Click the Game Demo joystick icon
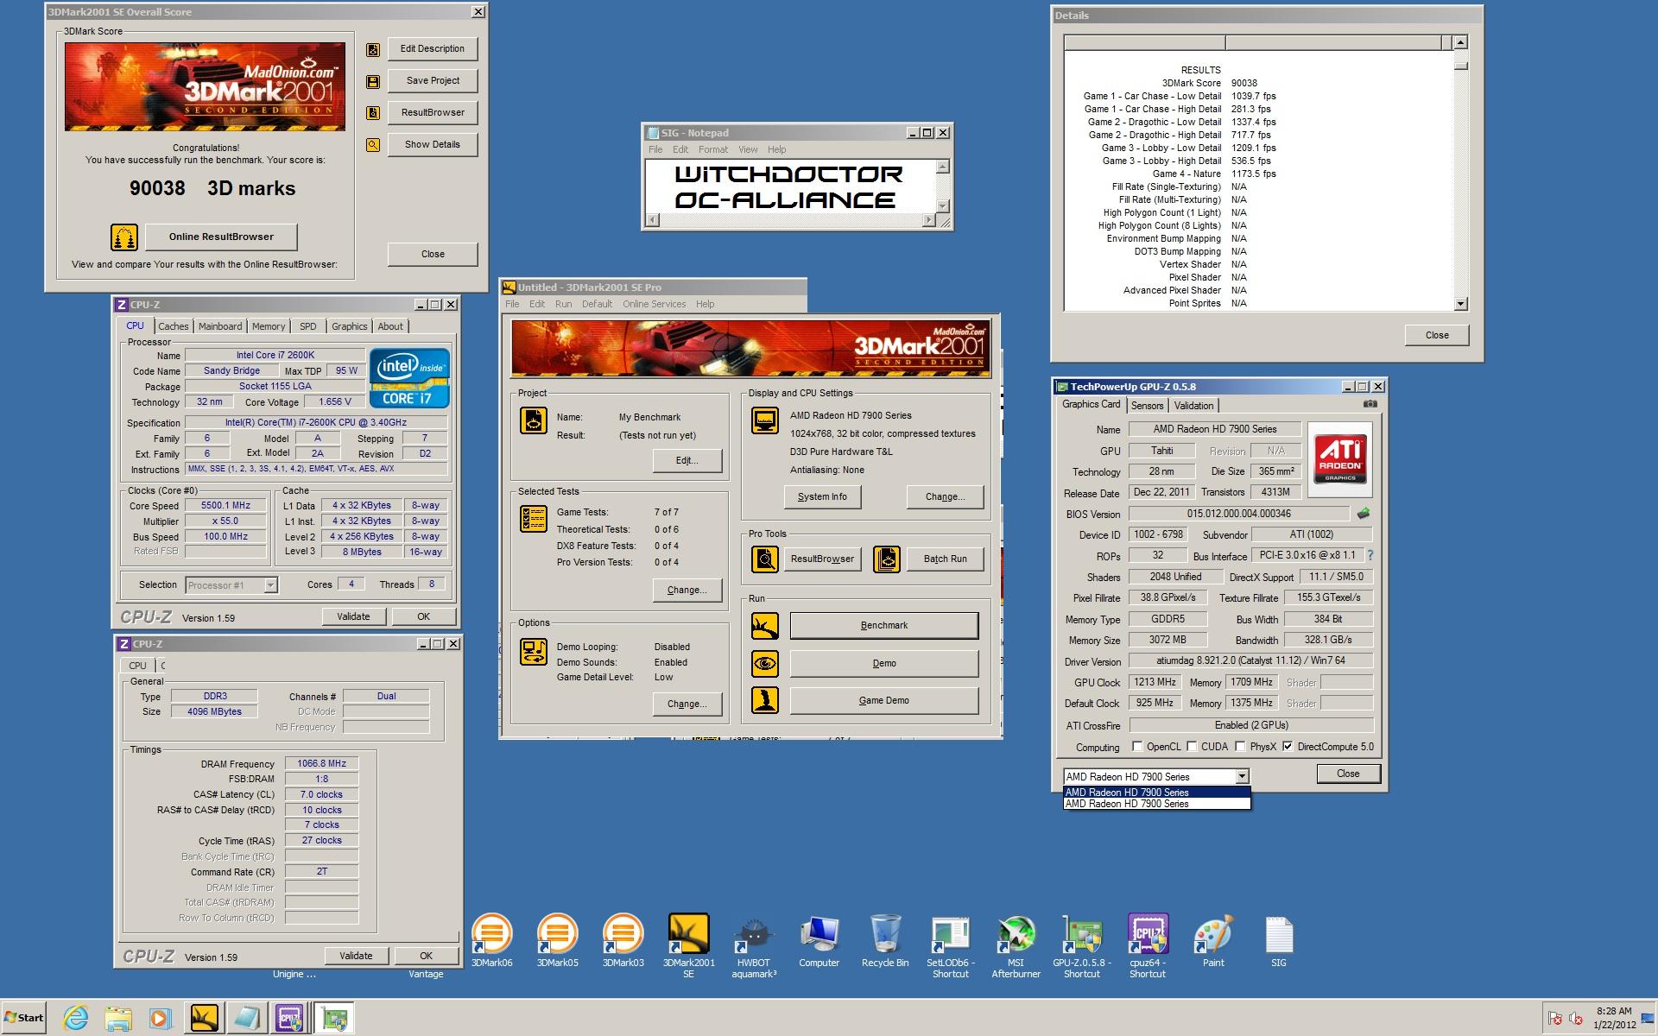This screenshot has height=1036, width=1658. (x=765, y=700)
